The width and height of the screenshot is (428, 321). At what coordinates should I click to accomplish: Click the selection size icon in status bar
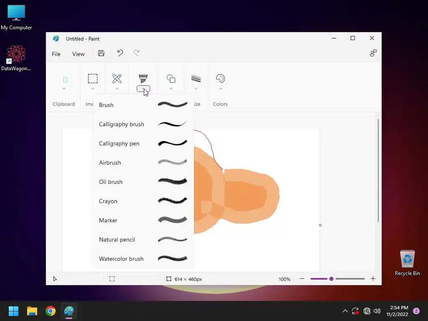(x=112, y=279)
